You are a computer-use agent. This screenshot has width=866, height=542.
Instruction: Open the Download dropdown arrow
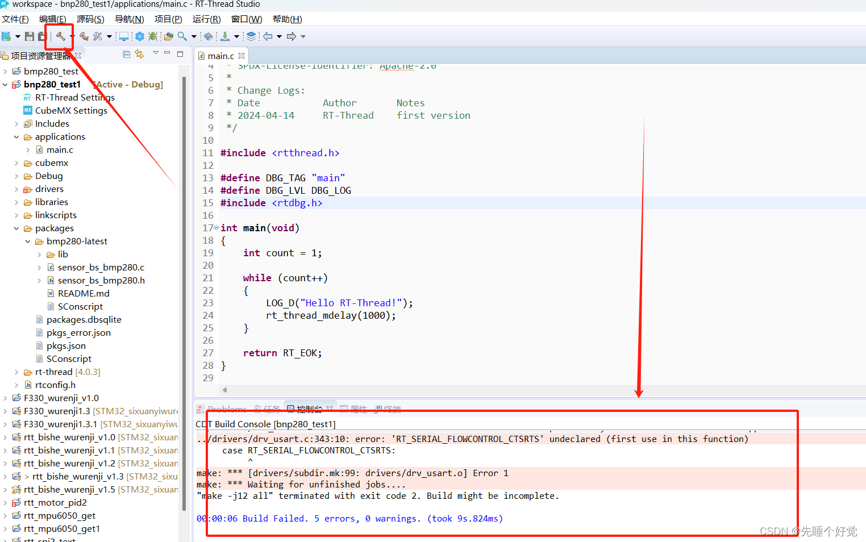236,36
